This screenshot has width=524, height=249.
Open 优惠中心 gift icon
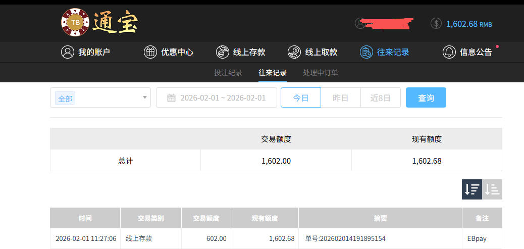pos(150,52)
